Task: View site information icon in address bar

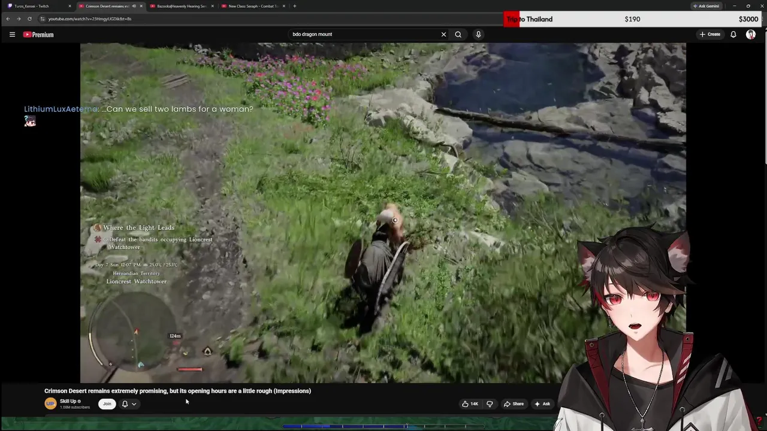Action: point(42,19)
